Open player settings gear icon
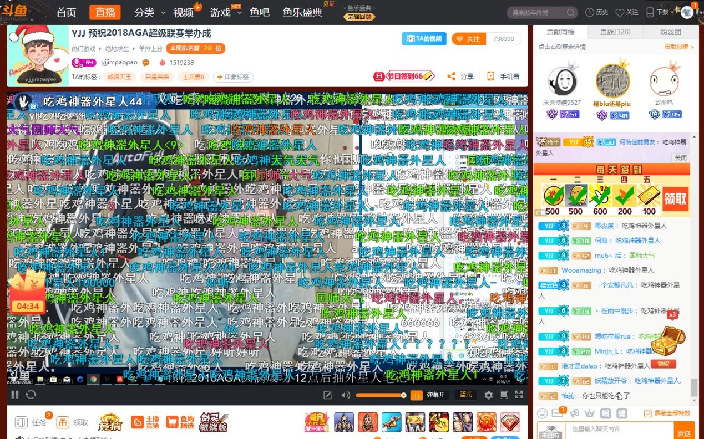 488,395
